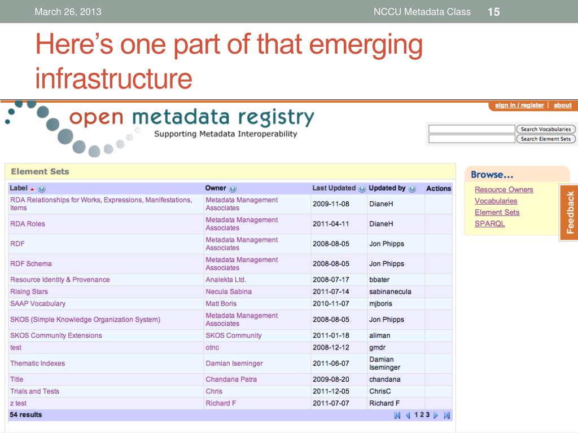Screen dimensions: 578x433
Task: Go to last page of results
Action: pos(447,416)
